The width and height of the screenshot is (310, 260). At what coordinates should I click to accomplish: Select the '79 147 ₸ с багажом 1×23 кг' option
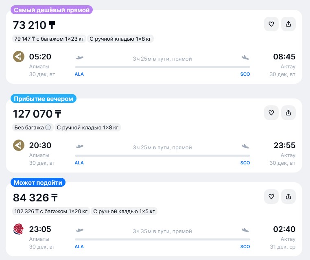tap(49, 39)
